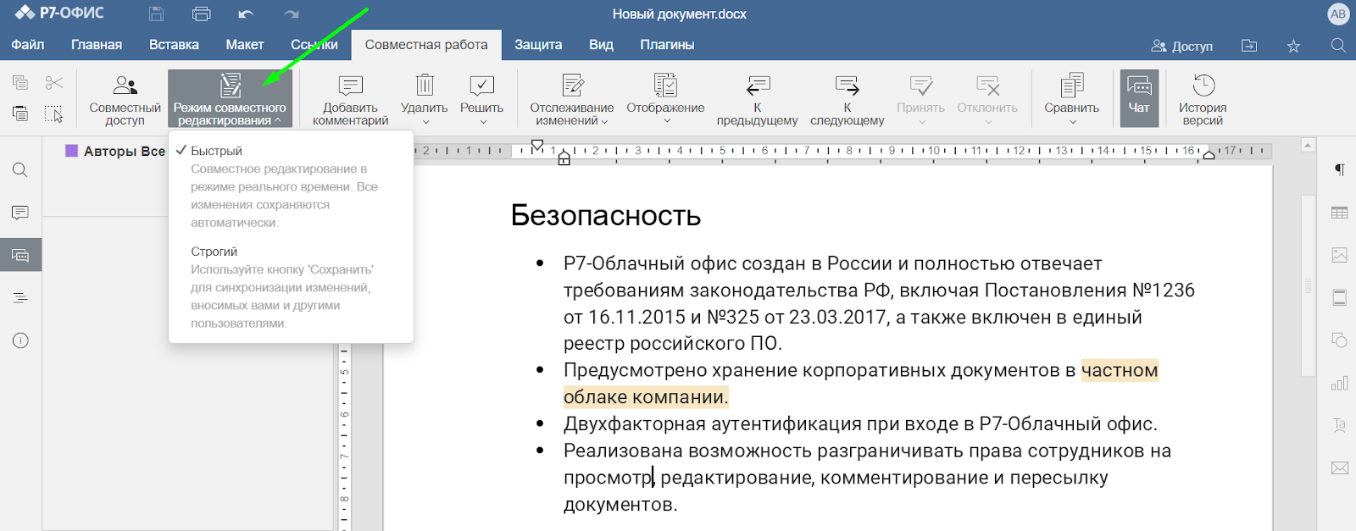Switch to the Защита tab
The height and width of the screenshot is (531, 1356).
click(x=538, y=45)
